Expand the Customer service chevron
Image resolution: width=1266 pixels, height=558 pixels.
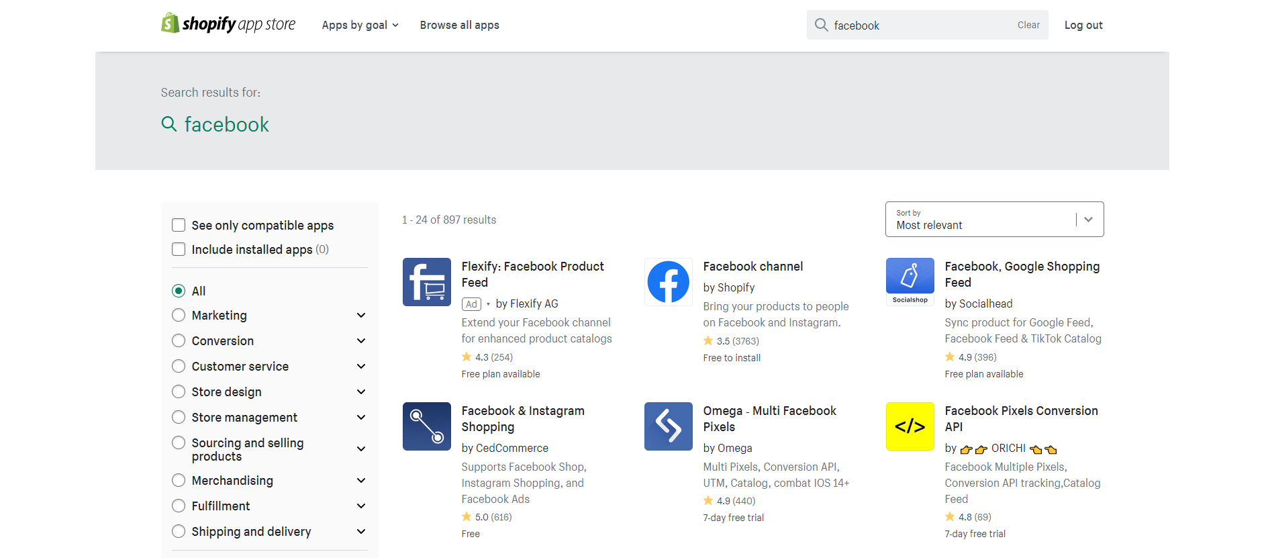tap(361, 366)
